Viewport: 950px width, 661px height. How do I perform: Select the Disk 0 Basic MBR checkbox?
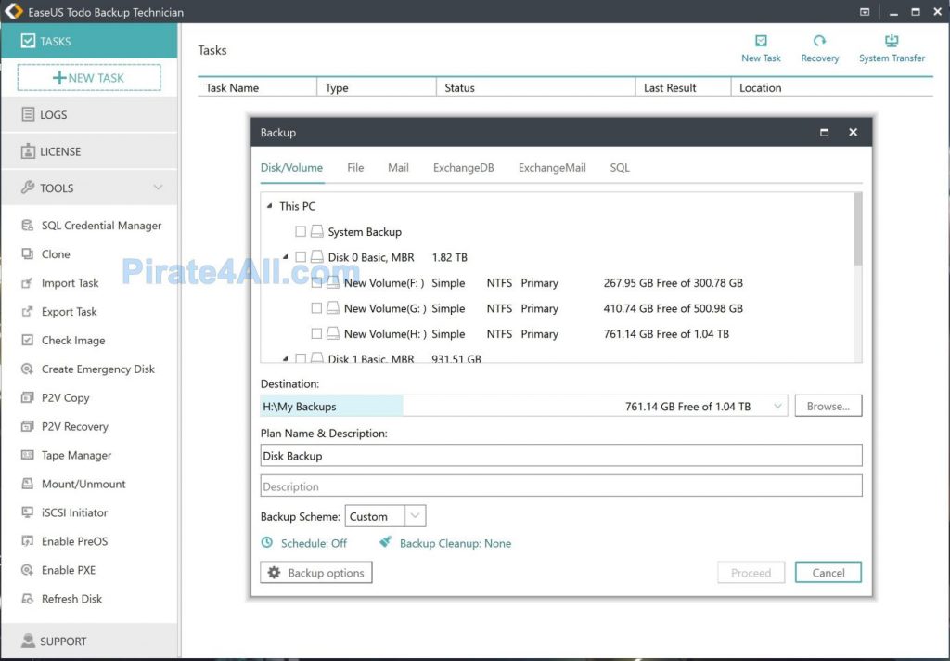point(301,257)
